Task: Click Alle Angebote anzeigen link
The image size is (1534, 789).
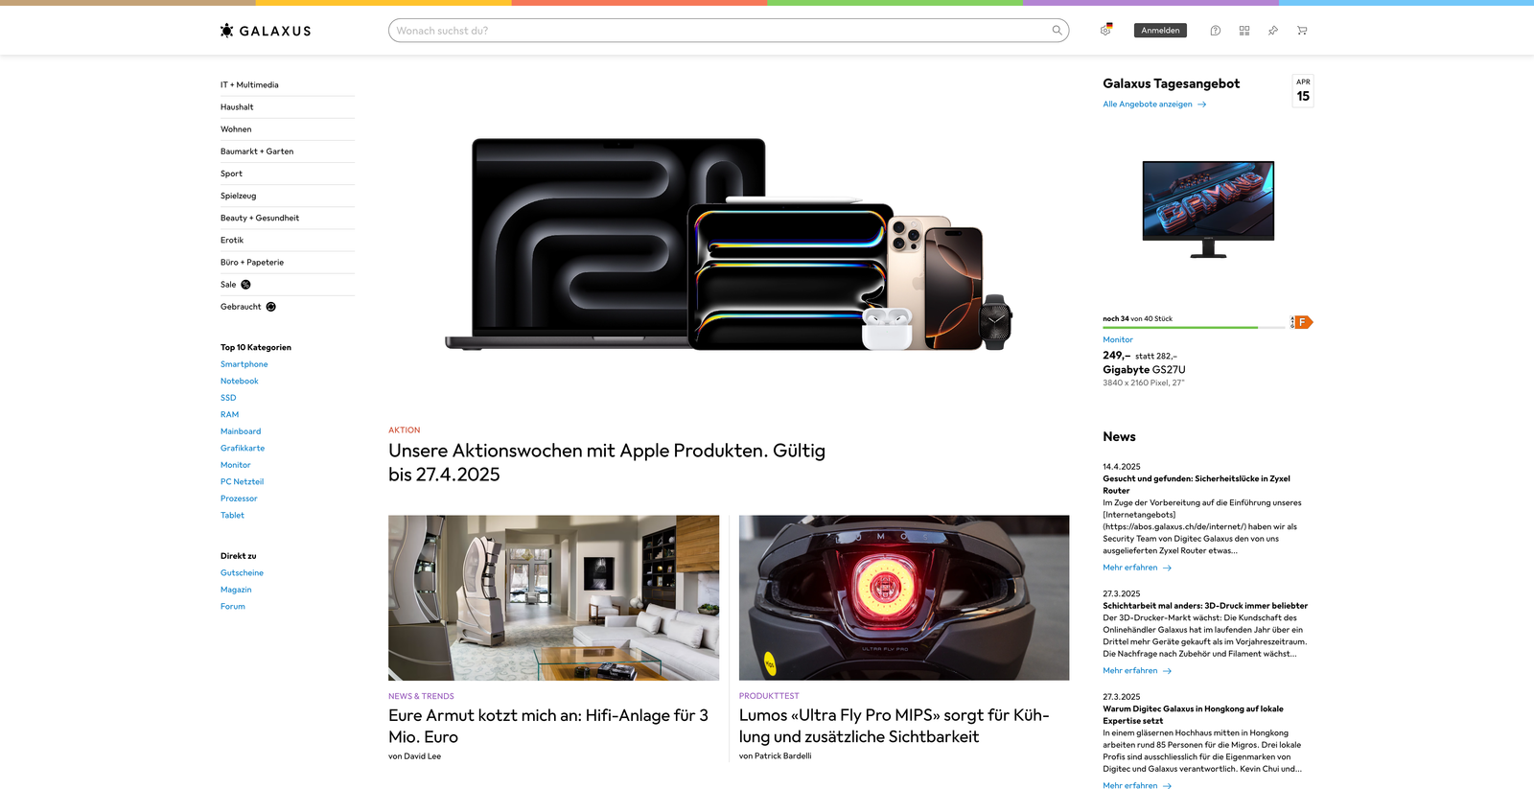Action: coord(1148,104)
